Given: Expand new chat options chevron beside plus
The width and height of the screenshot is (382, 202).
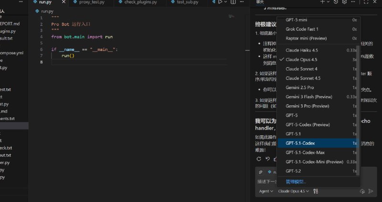Looking at the screenshot, I should point(328,2).
